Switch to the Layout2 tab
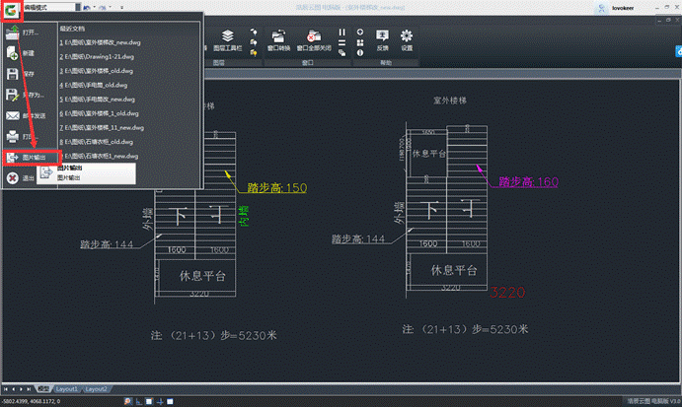This screenshot has height=407, width=682. point(96,389)
